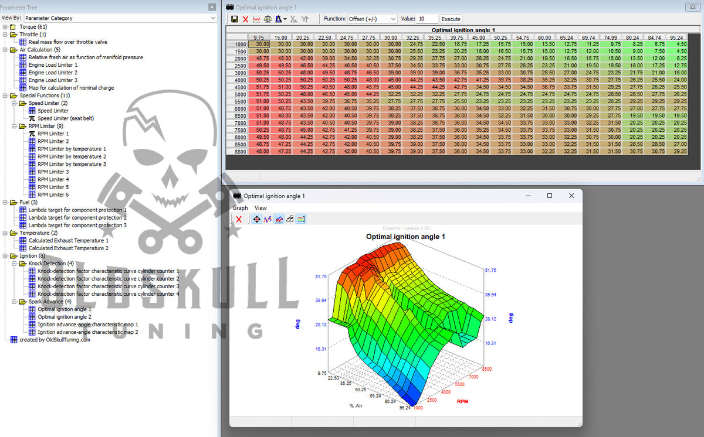Screen dimensions: 704x437
Task: Click the red X icon in graph toolbar
Action: [x=239, y=219]
